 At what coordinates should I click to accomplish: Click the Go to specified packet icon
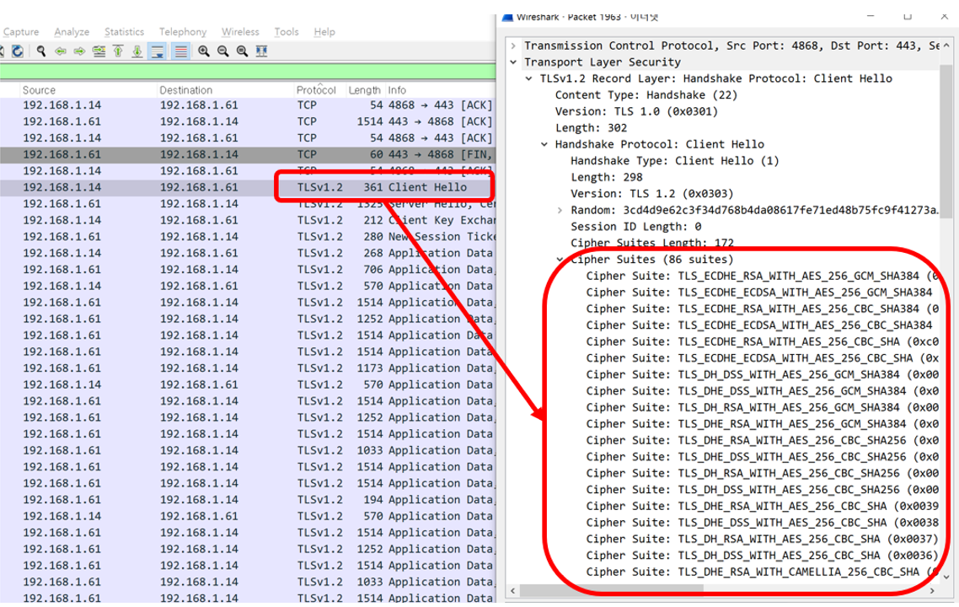pos(99,51)
